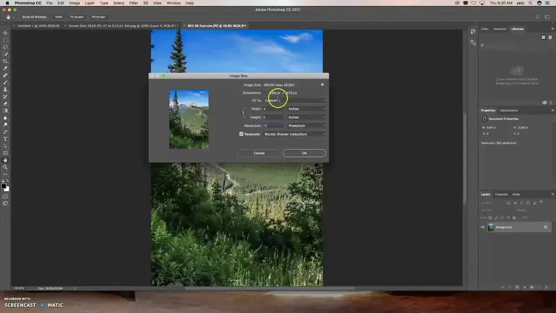Hide the Background layer visibility
Screen dimensions: 556x313
pos(483,227)
